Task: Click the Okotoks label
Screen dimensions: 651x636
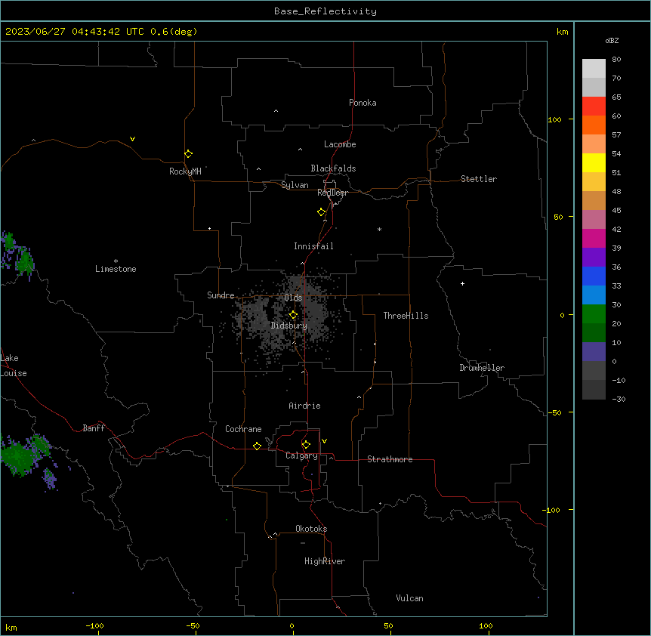Action: pos(311,529)
